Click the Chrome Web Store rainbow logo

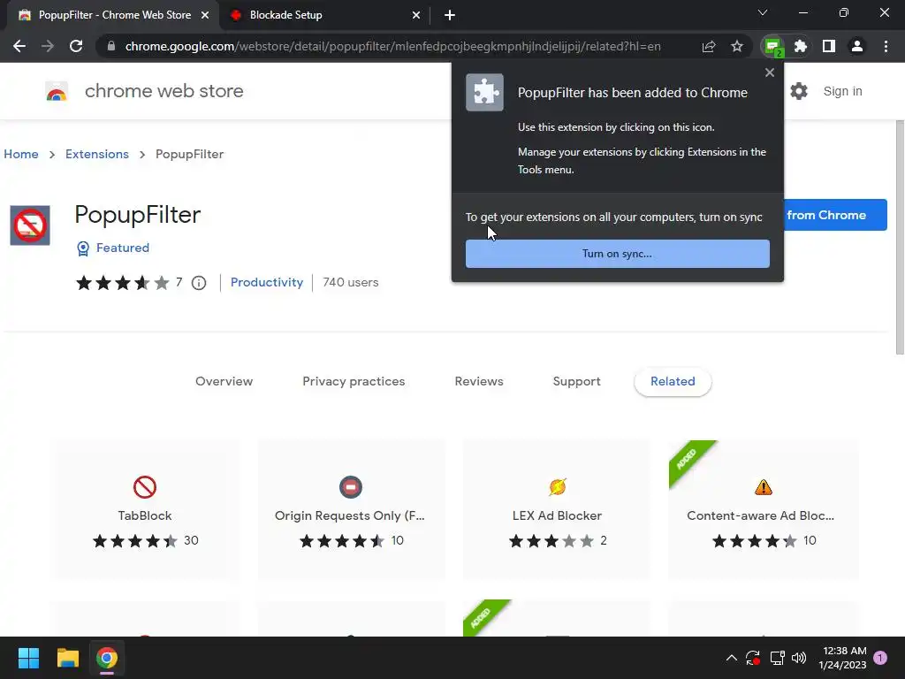click(x=57, y=91)
